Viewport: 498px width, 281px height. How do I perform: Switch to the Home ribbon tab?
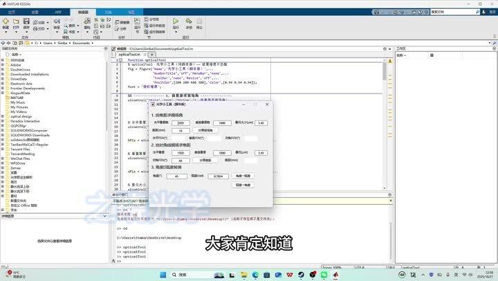tap(12, 12)
